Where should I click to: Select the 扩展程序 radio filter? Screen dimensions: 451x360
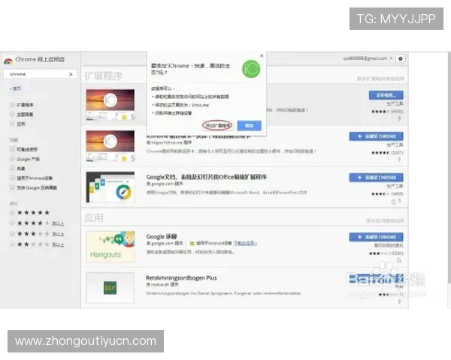[12, 104]
